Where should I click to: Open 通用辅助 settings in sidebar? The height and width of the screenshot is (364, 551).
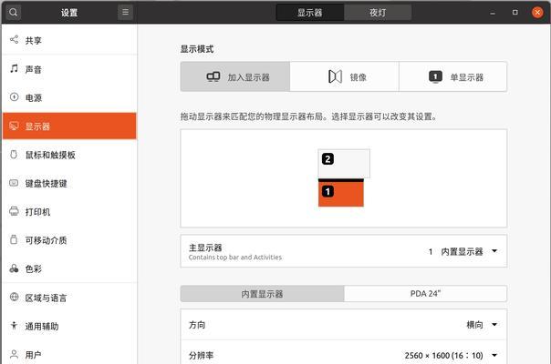pos(69,326)
